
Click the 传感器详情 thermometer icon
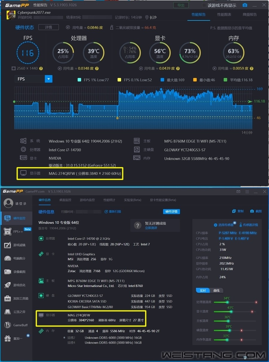point(240,225)
